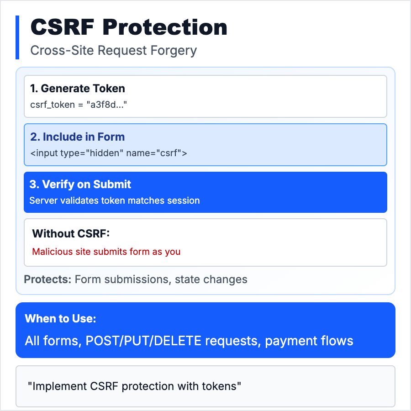The height and width of the screenshot is (411, 411).
Task: Select the "Cross-Site Request Forgery" subtitle
Action: (x=113, y=50)
